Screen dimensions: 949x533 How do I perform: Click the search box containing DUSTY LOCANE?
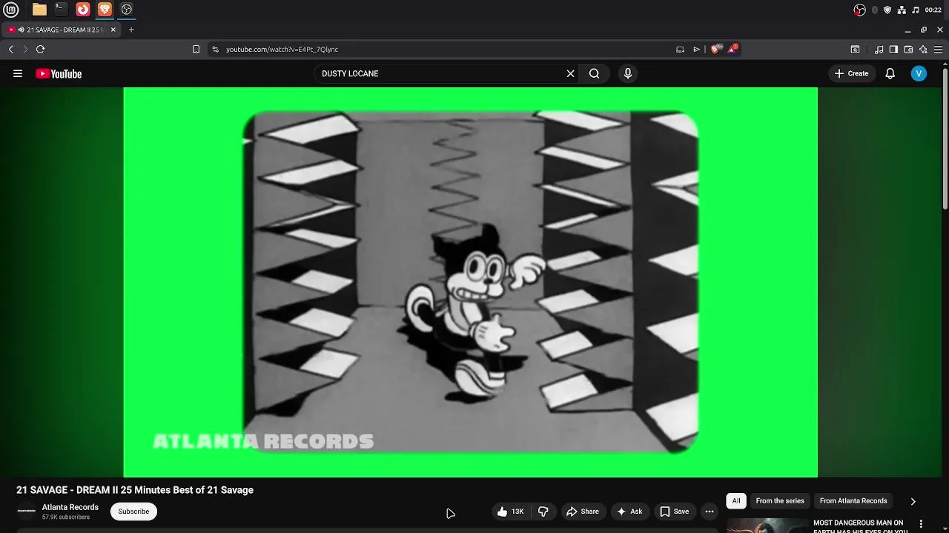tap(445, 73)
